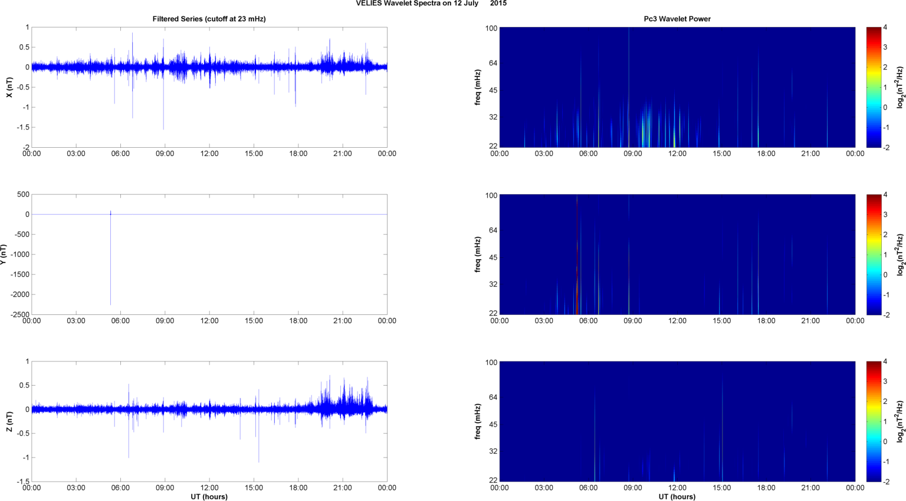The image size is (906, 501).
Task: Click the colorbar beside the Z-component spectrogram
Action: tap(874, 422)
